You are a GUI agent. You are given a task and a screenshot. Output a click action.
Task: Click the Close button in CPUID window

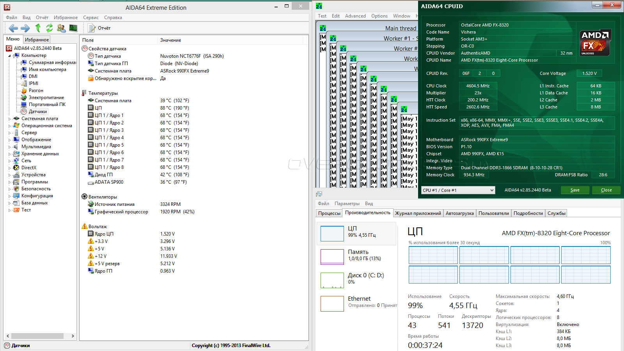click(606, 190)
